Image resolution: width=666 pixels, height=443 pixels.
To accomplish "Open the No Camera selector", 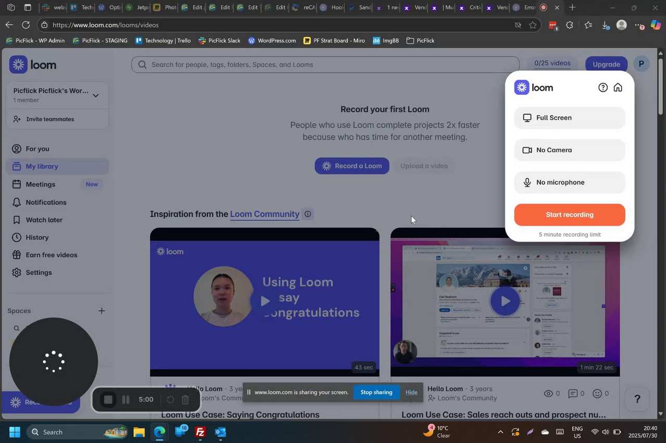I will (x=570, y=150).
